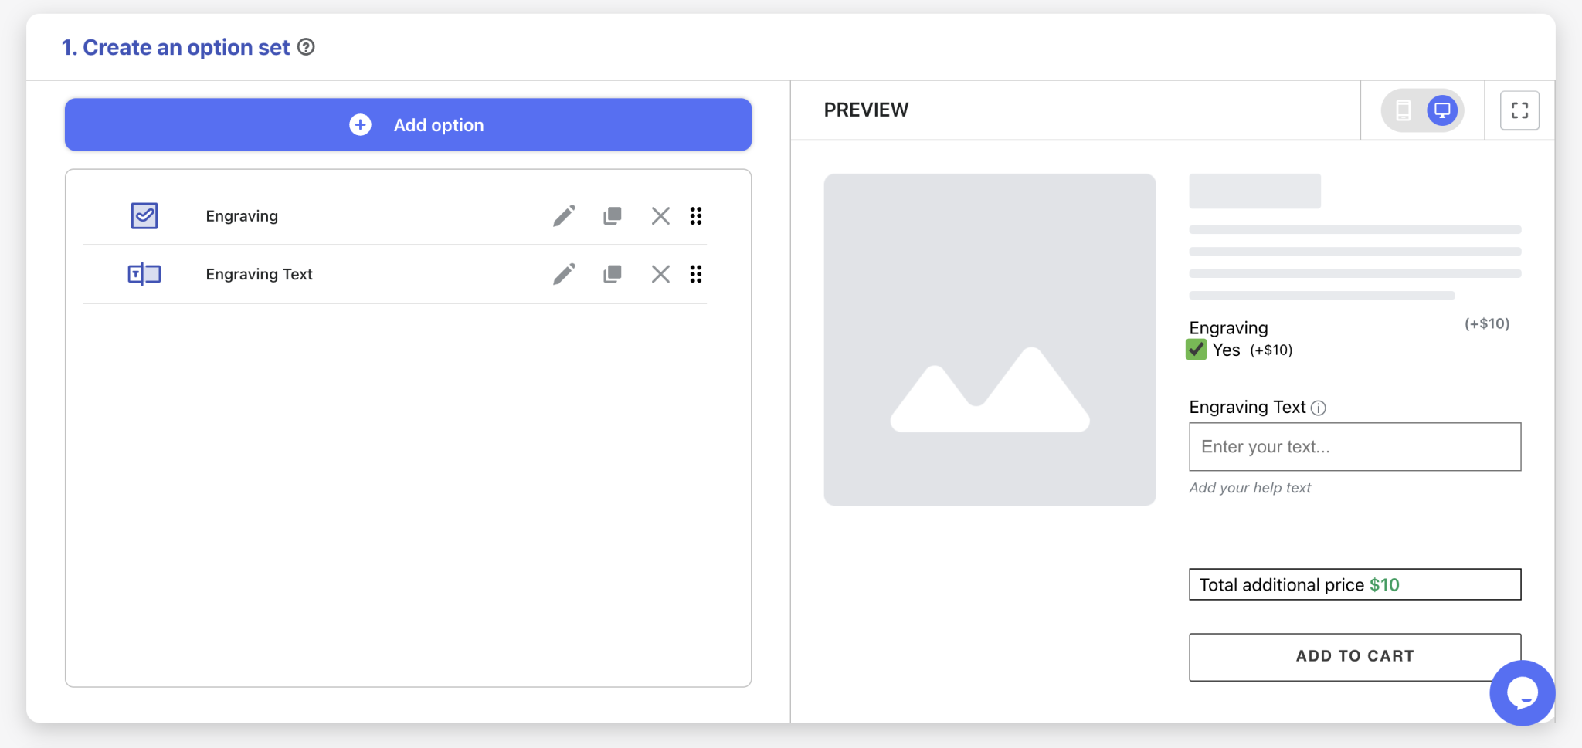This screenshot has width=1582, height=748.
Task: Remove the Engraving Text option
Action: [x=660, y=274]
